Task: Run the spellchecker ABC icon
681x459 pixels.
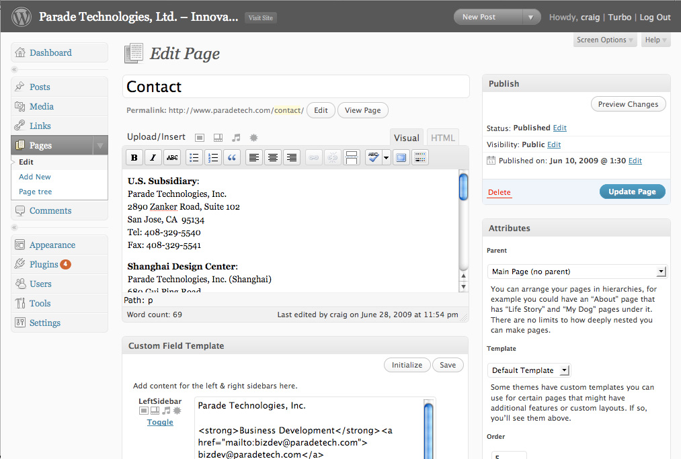Action: (x=374, y=158)
